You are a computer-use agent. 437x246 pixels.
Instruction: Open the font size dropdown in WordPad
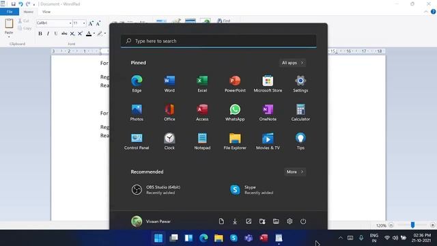pyautogui.click(x=84, y=23)
